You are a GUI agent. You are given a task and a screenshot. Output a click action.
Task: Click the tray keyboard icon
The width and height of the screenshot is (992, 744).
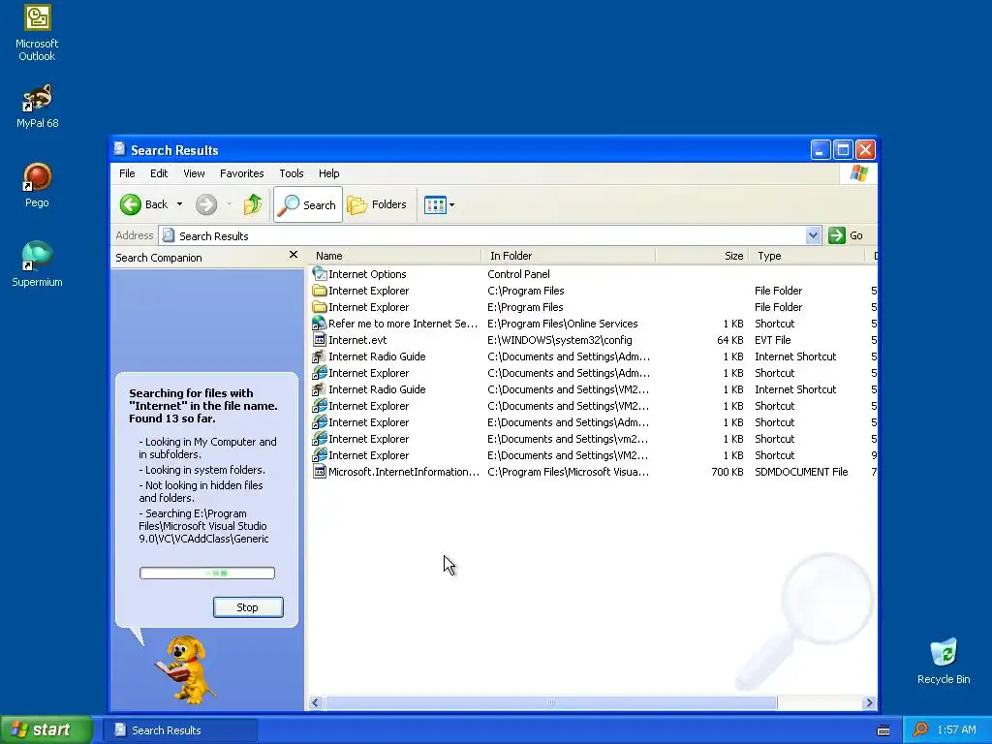point(883,730)
